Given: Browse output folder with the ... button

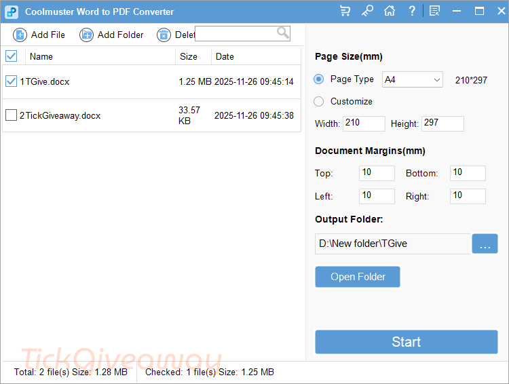Looking at the screenshot, I should [485, 244].
